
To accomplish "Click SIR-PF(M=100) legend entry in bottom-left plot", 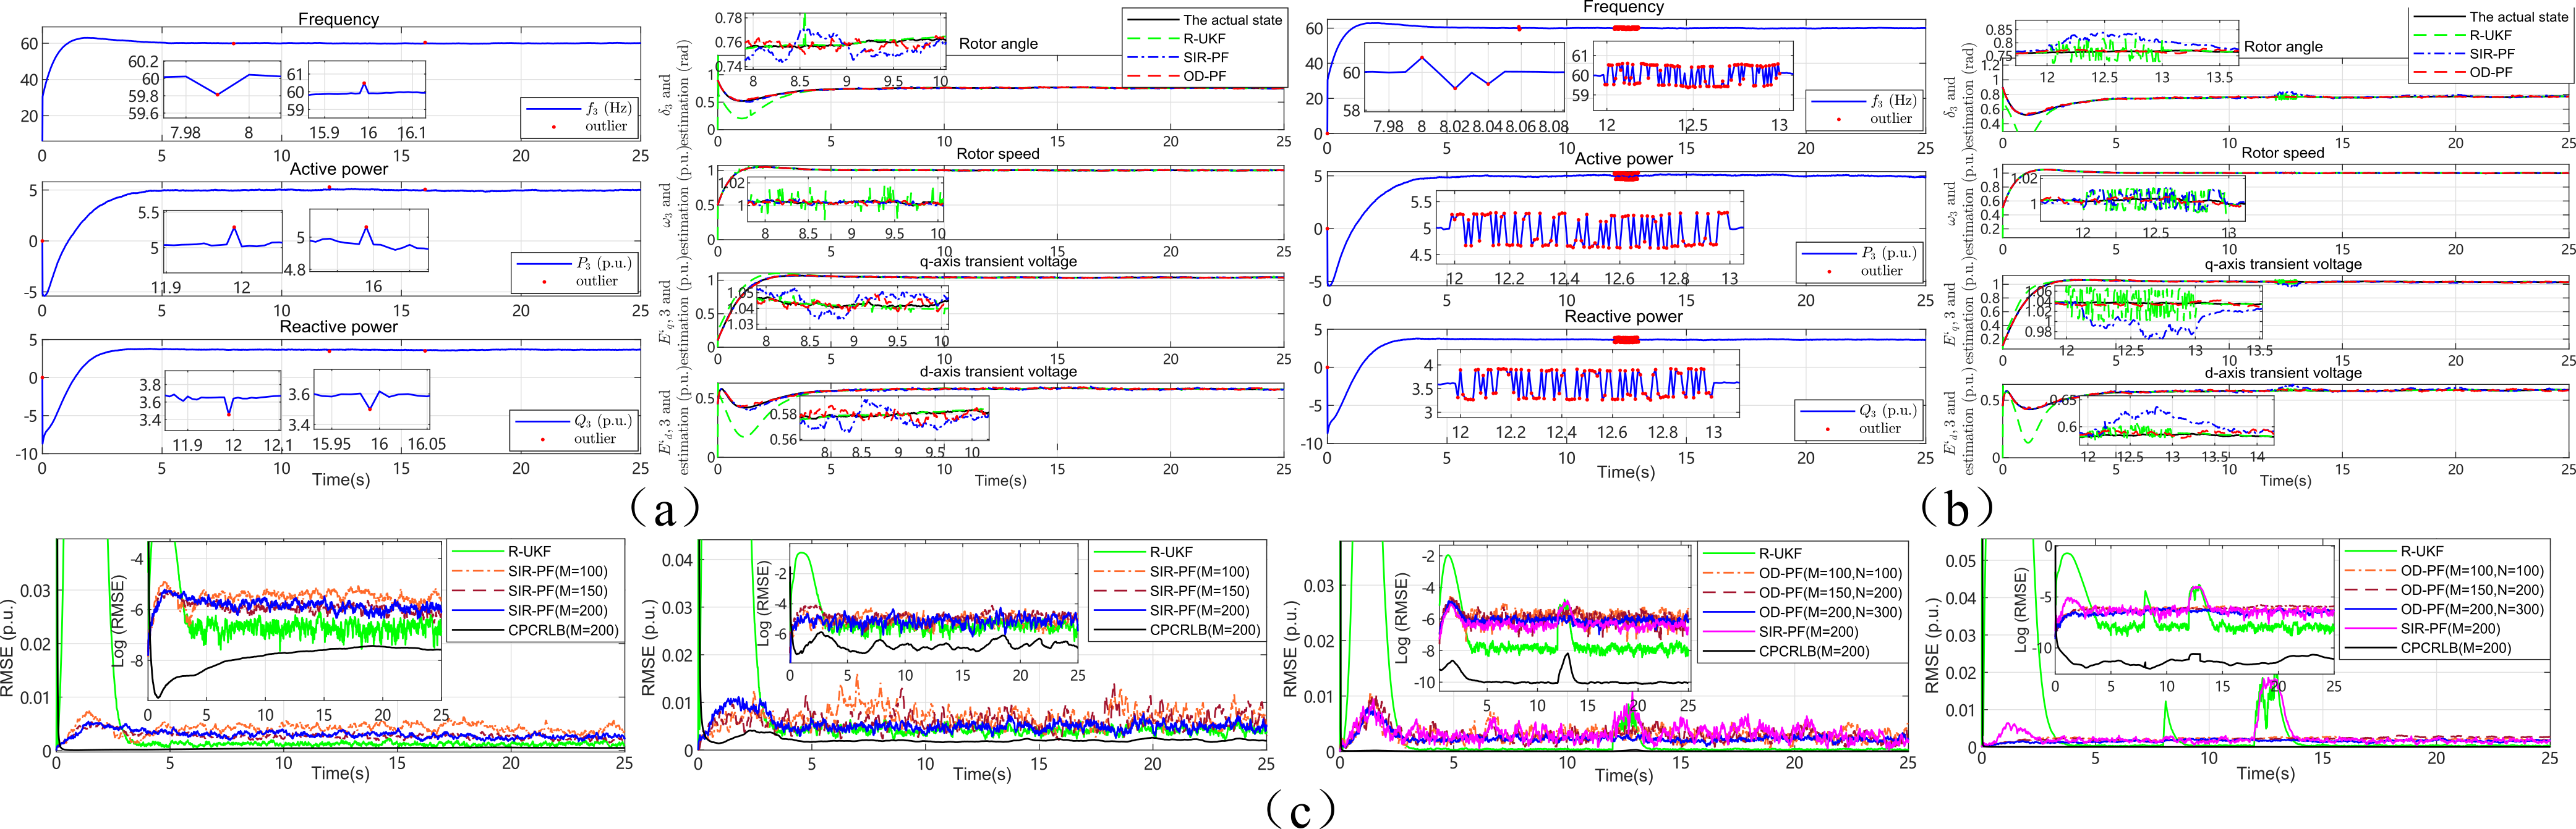I will [x=557, y=571].
